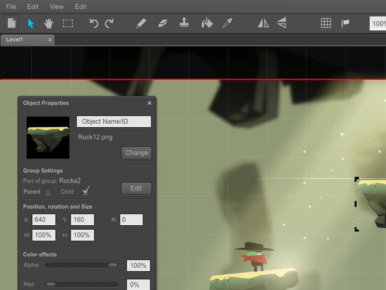The width and height of the screenshot is (386, 290).
Task: Choose the Paint Bucket fill tool
Action: [x=207, y=23]
